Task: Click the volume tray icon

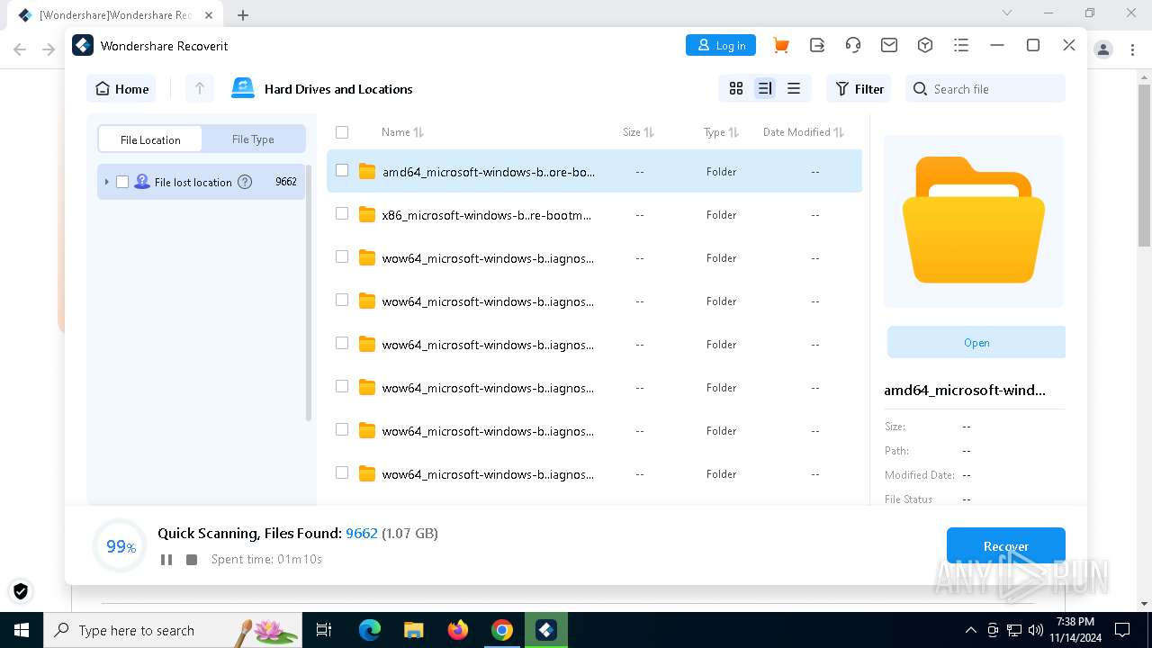Action: point(1035,630)
